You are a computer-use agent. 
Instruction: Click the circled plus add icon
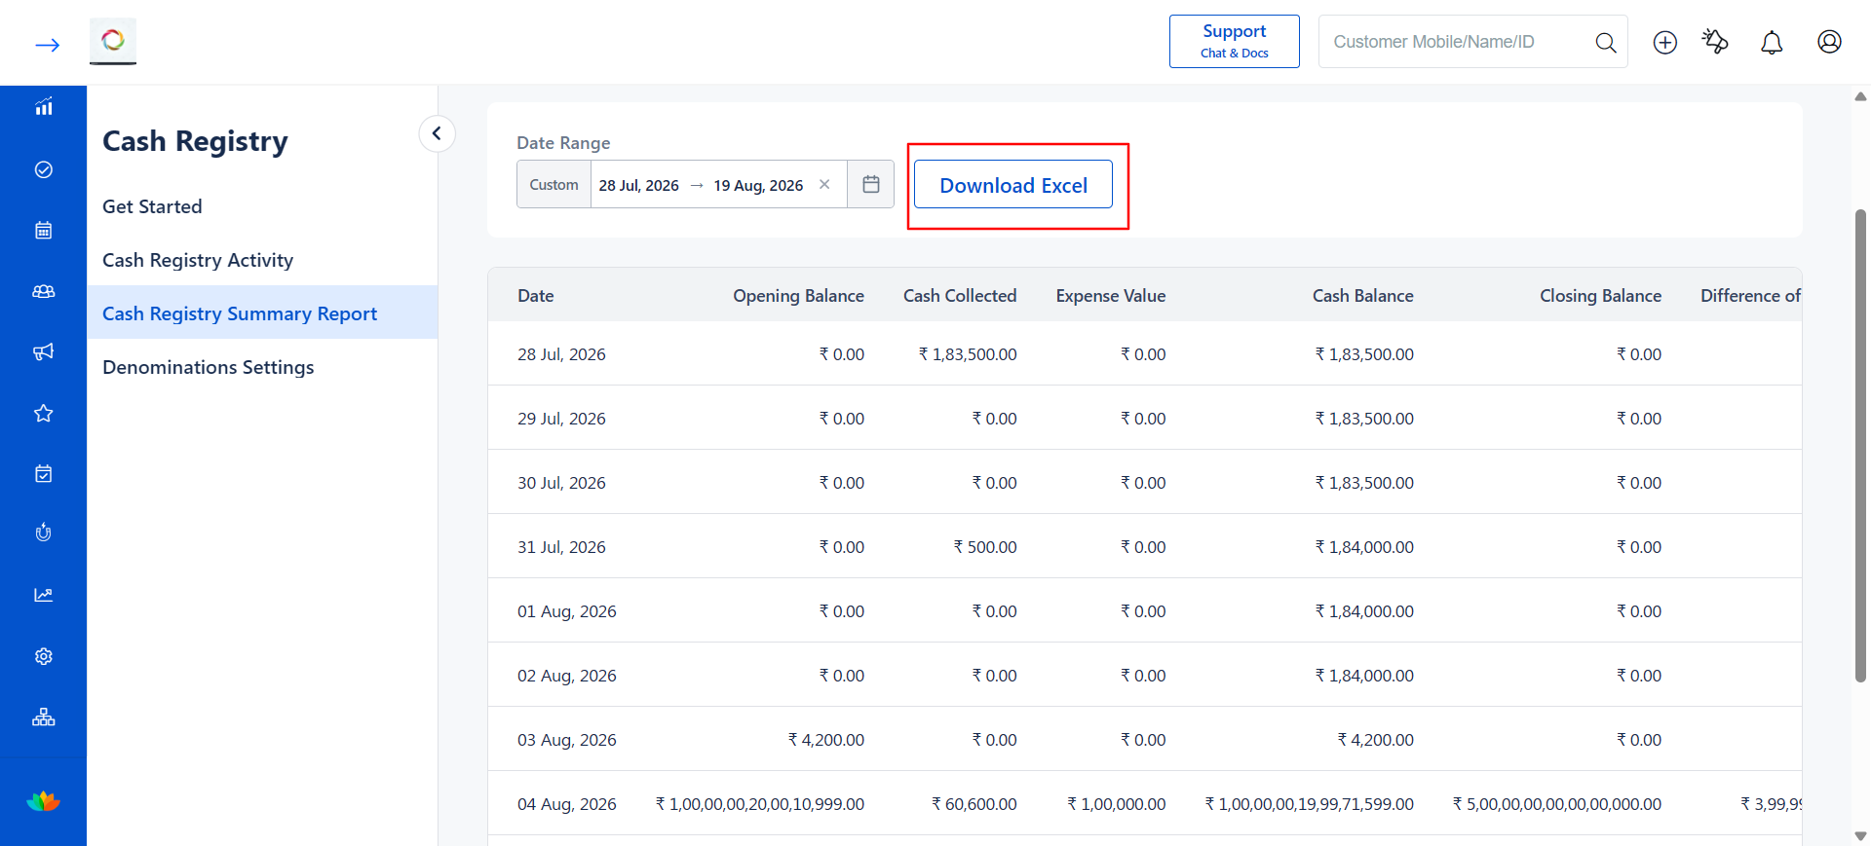[1665, 42]
